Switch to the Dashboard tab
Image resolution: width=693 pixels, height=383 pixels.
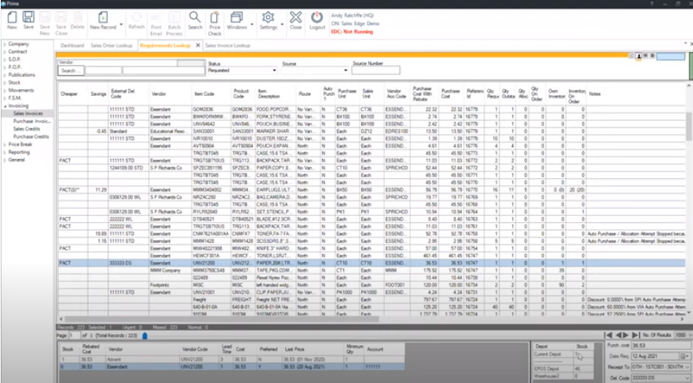[x=72, y=45]
